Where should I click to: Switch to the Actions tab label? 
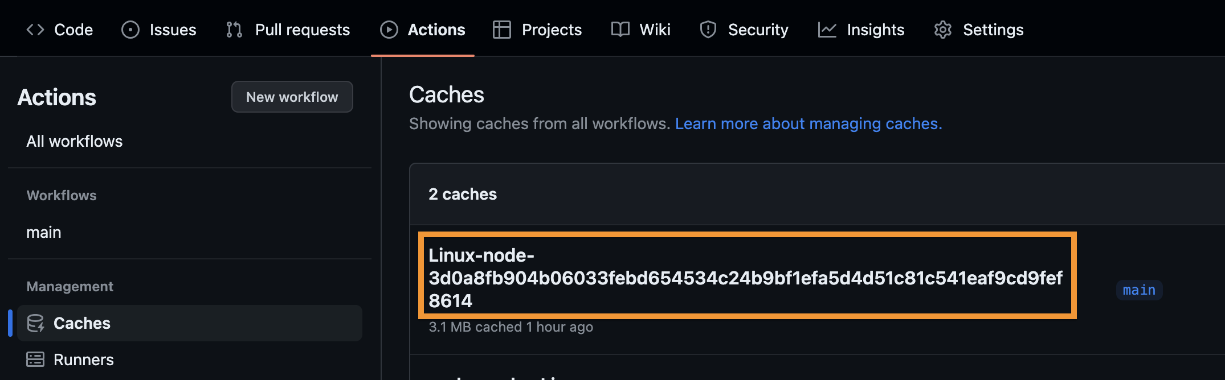(436, 30)
